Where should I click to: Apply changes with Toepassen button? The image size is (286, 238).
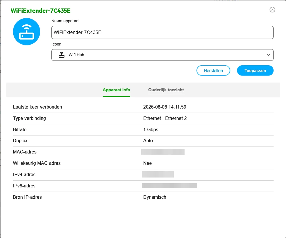click(255, 71)
